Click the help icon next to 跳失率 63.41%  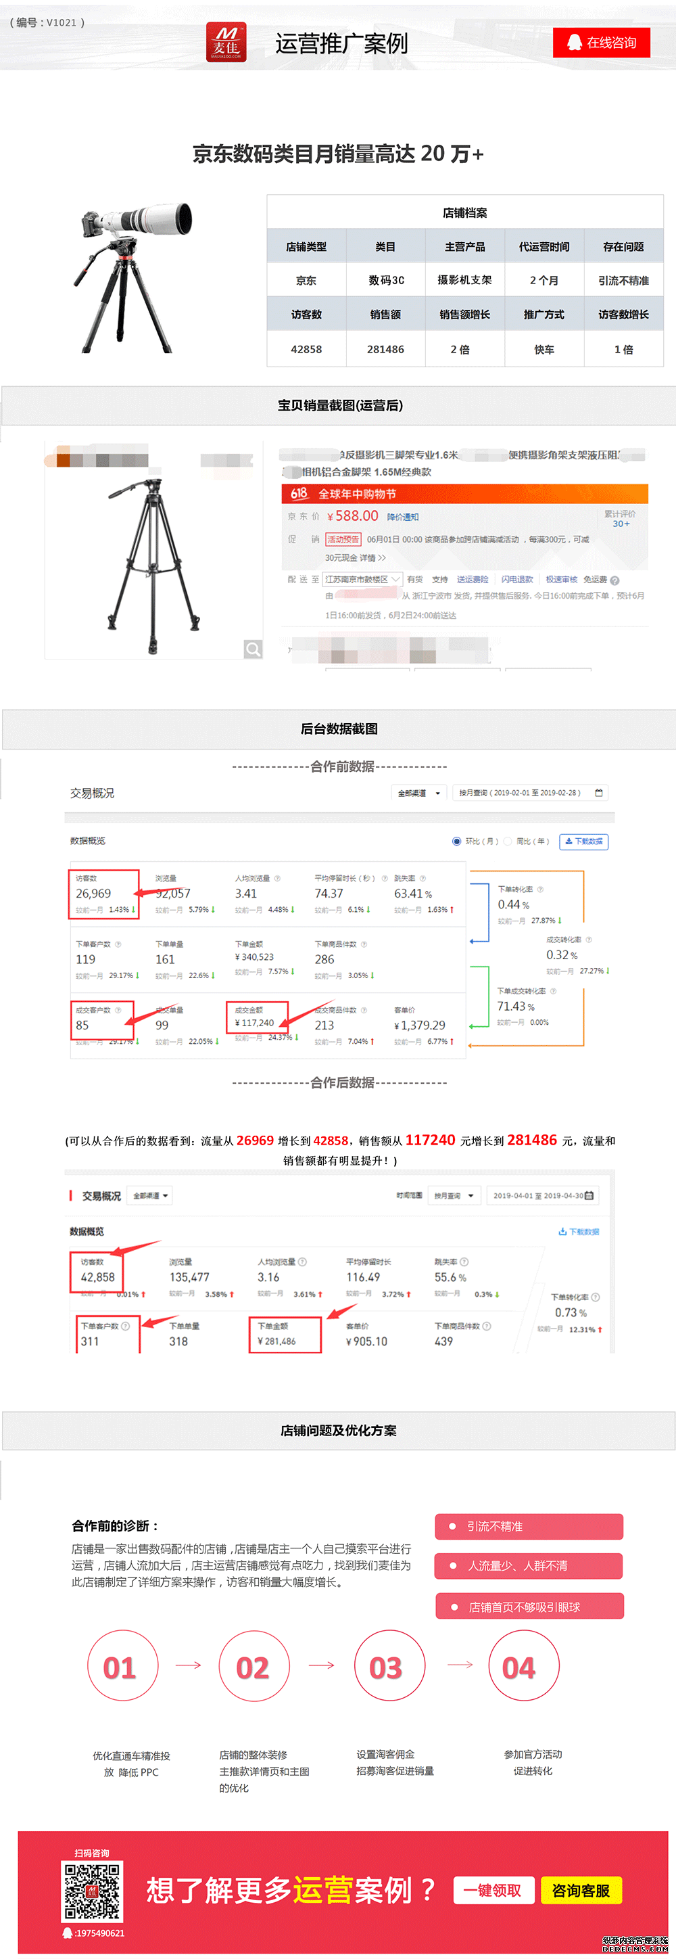pos(422,878)
